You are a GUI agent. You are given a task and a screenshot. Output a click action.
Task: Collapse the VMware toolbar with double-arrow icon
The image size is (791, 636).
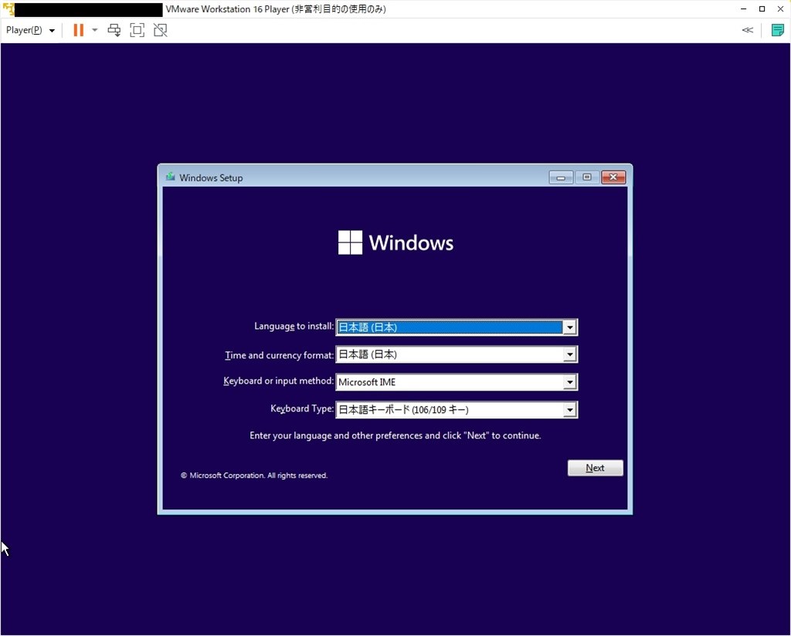[x=746, y=29]
